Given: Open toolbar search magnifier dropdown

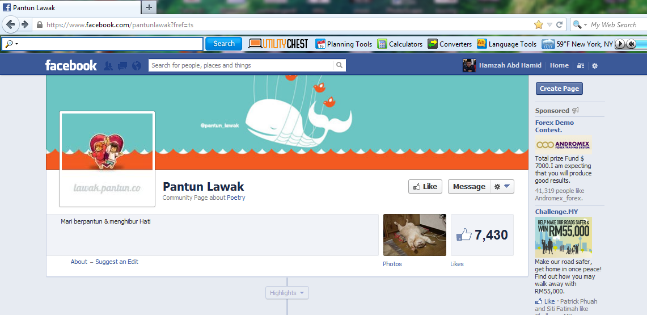Looking at the screenshot, I should [x=11, y=44].
